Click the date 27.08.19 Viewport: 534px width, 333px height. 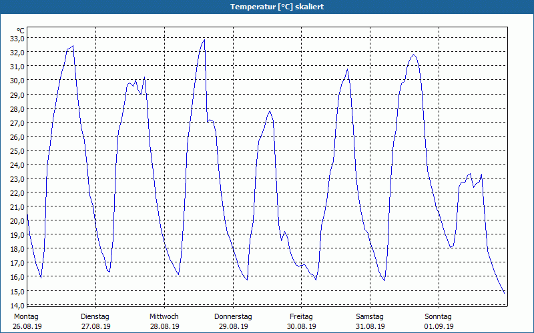[96, 326]
